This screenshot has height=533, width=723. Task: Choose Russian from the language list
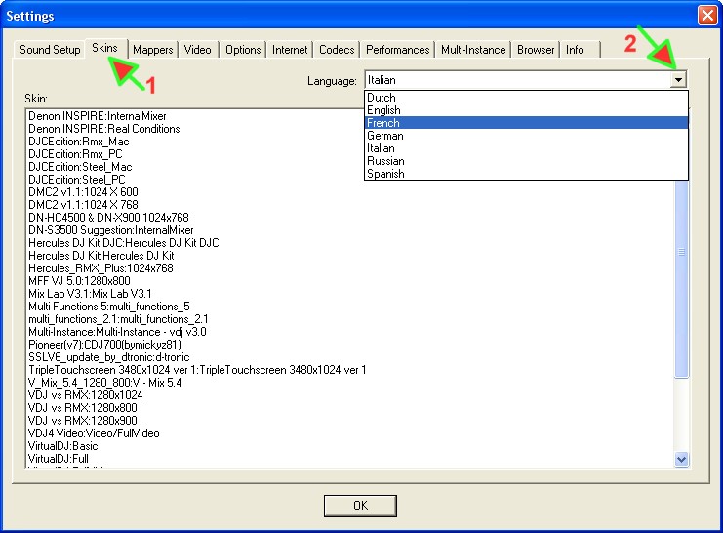(526, 161)
